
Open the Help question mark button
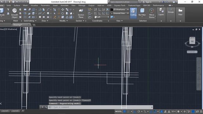(174, 2)
